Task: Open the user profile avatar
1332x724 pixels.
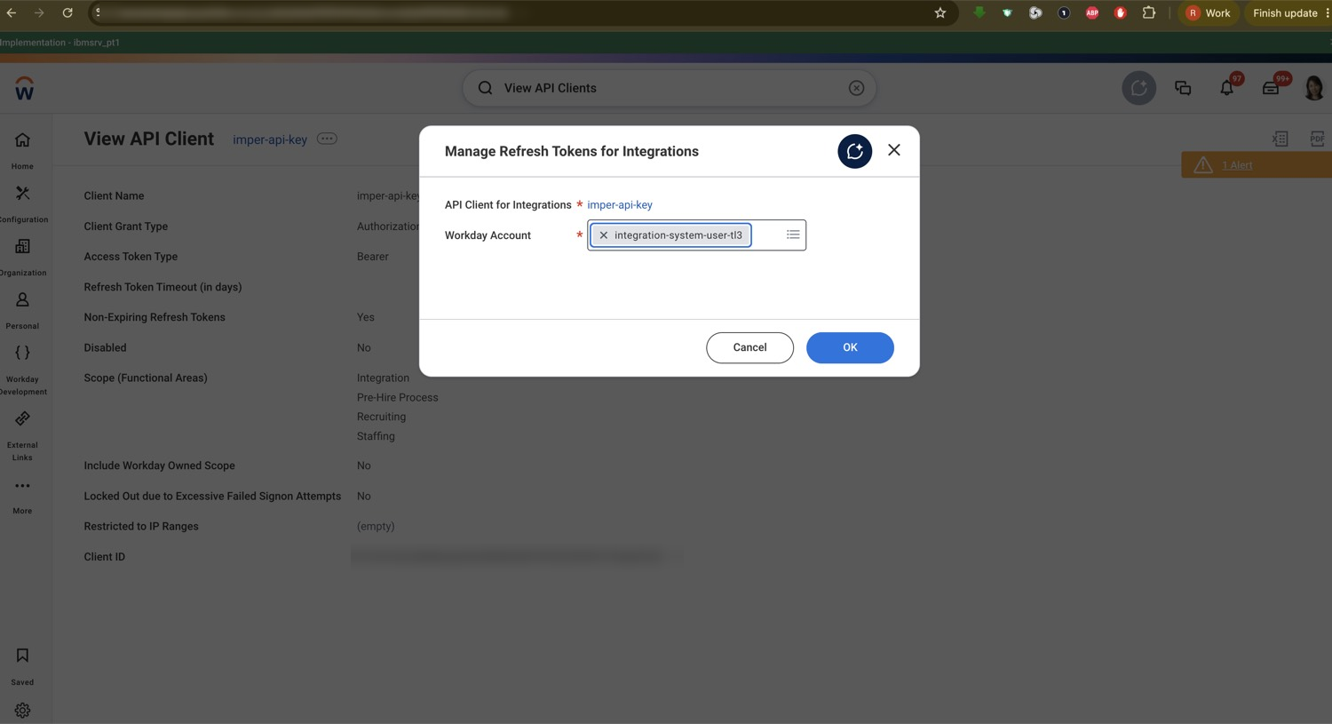Action: coord(1313,87)
